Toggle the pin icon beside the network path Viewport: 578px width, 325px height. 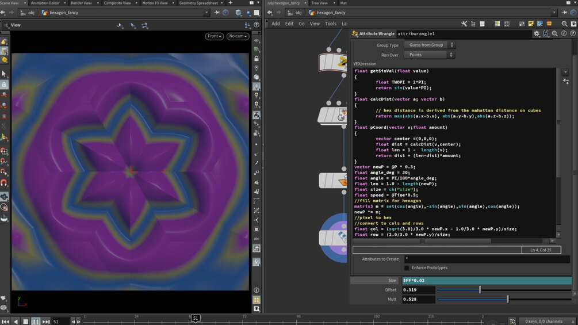pyautogui.click(x=564, y=13)
